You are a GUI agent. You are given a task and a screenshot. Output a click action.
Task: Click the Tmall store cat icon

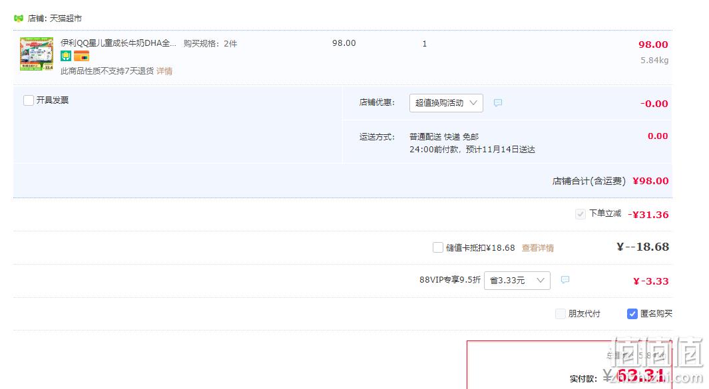pyautogui.click(x=19, y=19)
